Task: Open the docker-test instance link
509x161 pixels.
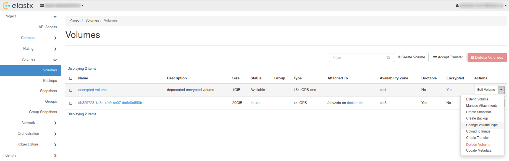Action: (x=356, y=103)
